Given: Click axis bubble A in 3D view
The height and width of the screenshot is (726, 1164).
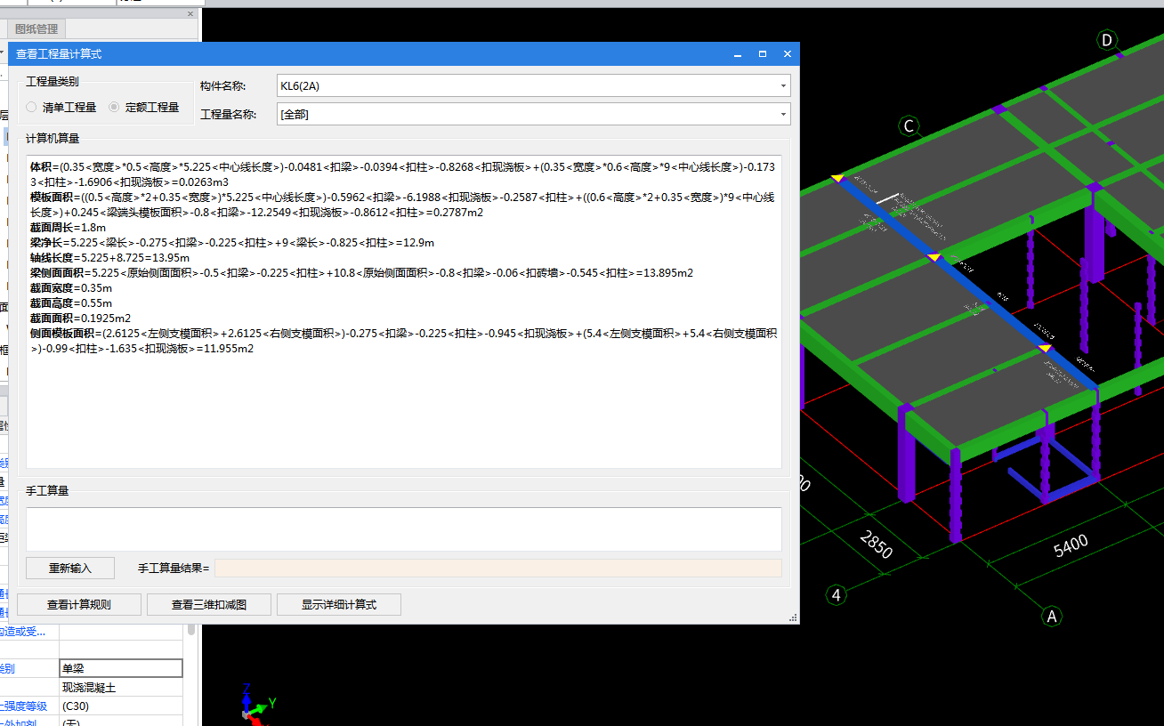Looking at the screenshot, I should click(1052, 616).
